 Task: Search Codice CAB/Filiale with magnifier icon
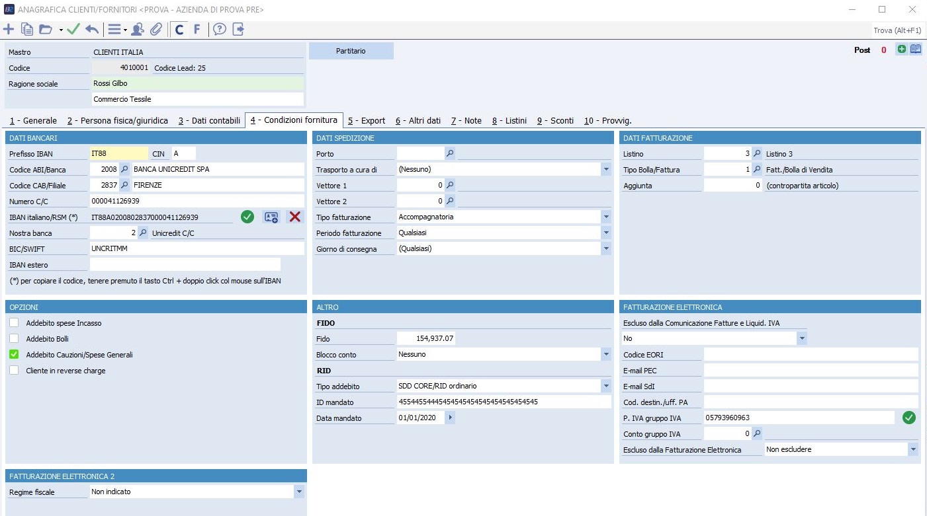[124, 185]
